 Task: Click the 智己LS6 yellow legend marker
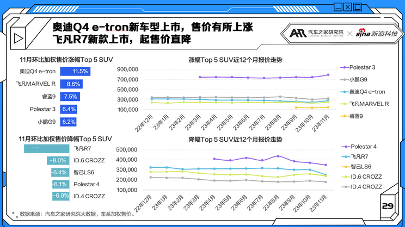346,167
